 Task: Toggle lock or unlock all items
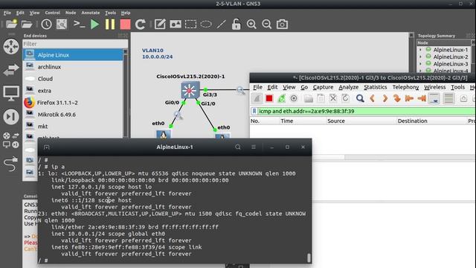point(236,24)
